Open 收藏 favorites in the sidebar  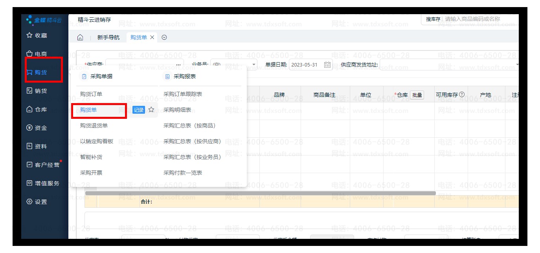tap(37, 35)
